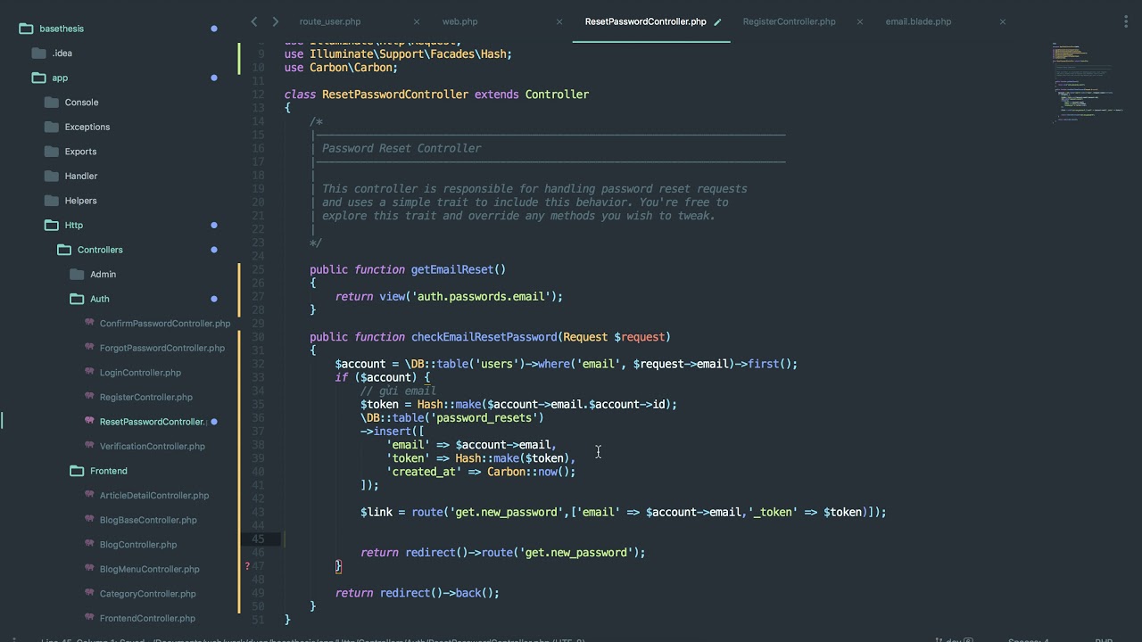Close the RegisterController.php tab

tap(860, 21)
